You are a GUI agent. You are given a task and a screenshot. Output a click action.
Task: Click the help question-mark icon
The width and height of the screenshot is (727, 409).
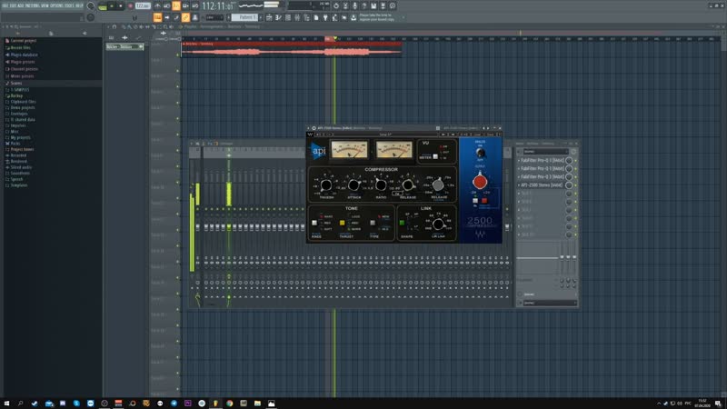(x=364, y=6)
